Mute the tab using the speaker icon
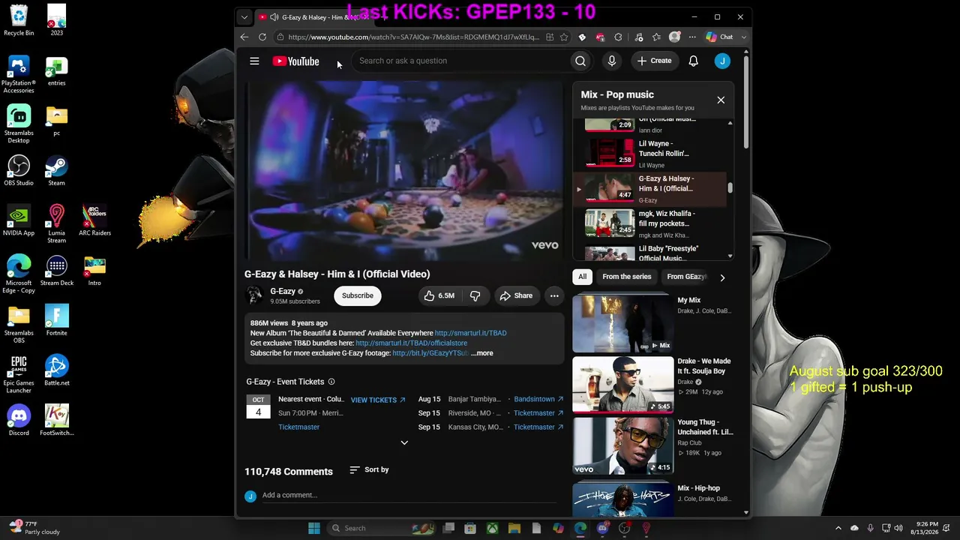 click(274, 17)
